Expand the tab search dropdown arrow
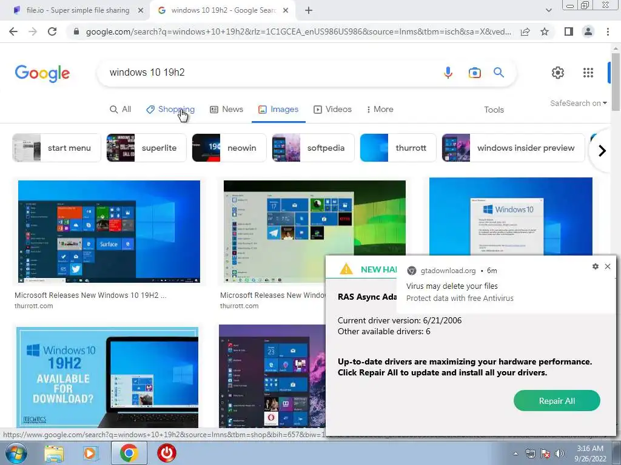 pyautogui.click(x=548, y=10)
